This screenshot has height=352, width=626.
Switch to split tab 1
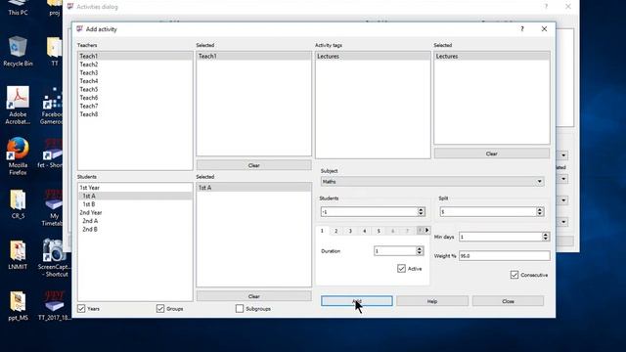coord(322,231)
